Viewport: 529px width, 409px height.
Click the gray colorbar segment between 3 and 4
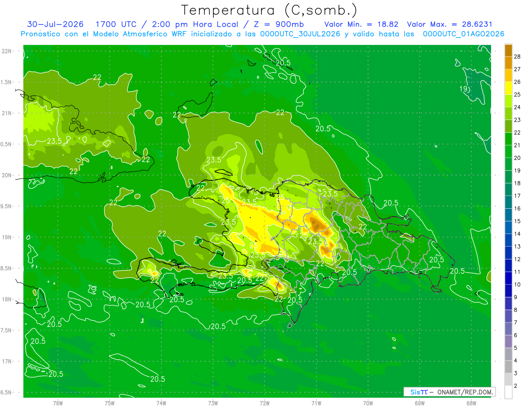508,367
